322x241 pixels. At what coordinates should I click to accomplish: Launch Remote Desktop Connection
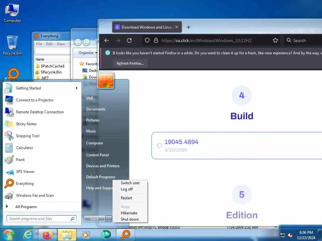pyautogui.click(x=42, y=112)
